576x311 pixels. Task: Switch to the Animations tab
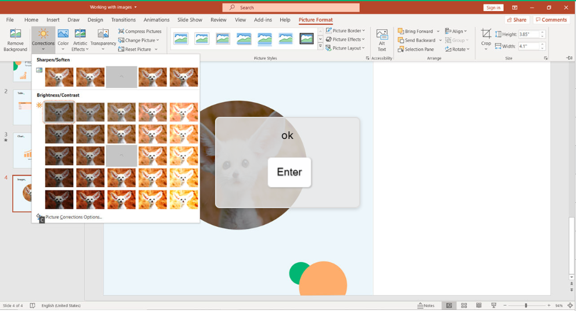coord(156,20)
